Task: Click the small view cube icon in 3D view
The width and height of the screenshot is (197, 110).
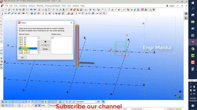Action: [x=143, y=23]
